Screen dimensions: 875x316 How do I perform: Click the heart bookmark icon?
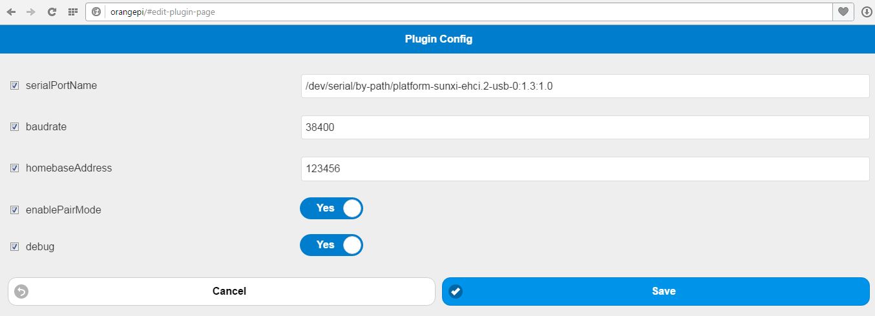tap(843, 12)
